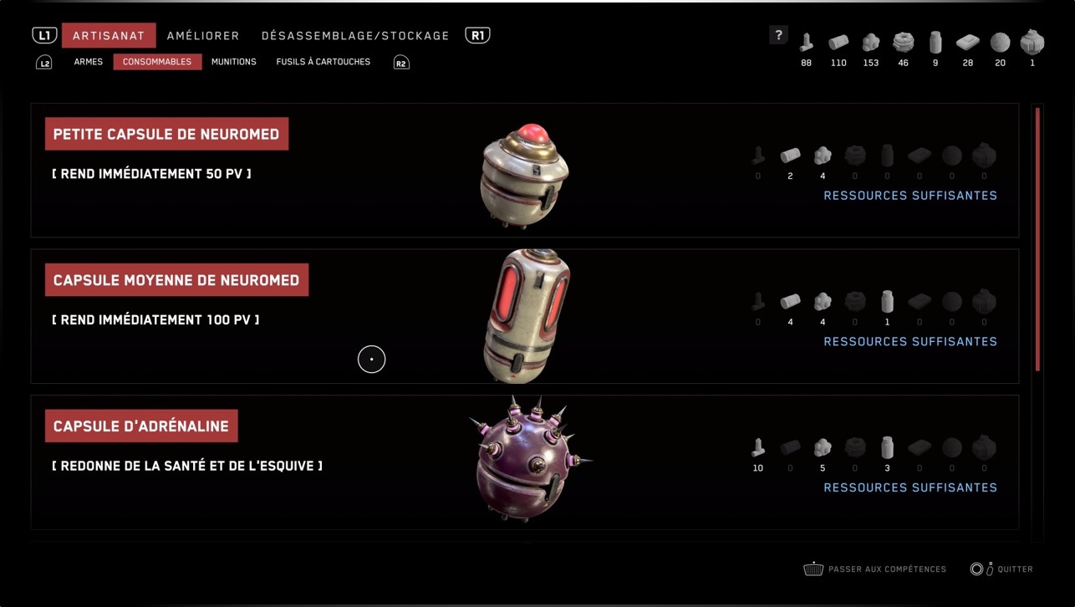Click the L2 trigger icon
The width and height of the screenshot is (1075, 607).
[43, 63]
